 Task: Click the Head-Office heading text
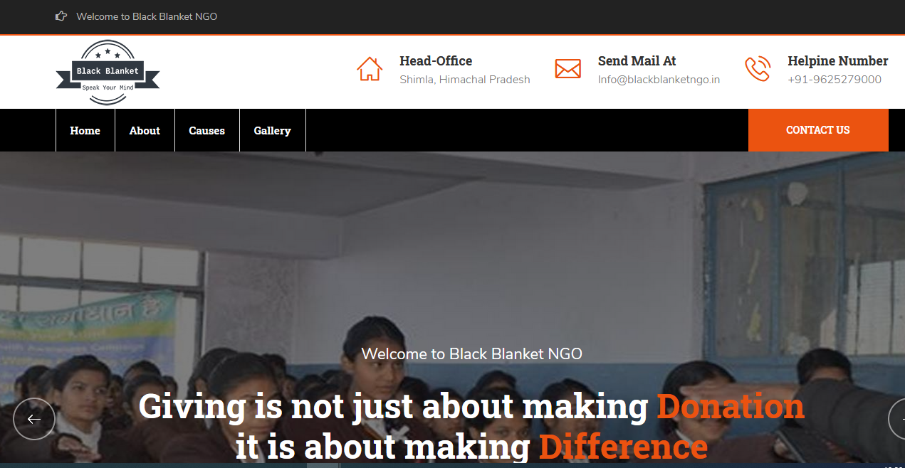[x=436, y=61]
